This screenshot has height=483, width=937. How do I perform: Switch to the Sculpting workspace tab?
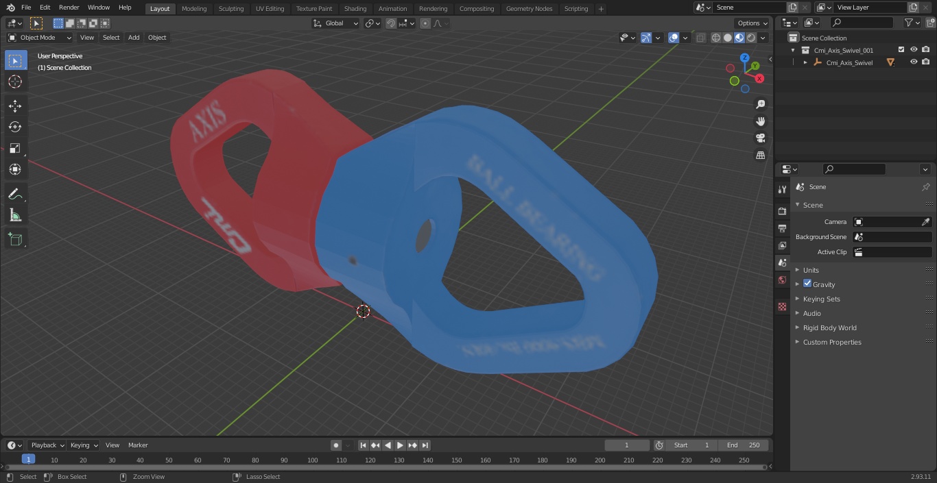(231, 8)
